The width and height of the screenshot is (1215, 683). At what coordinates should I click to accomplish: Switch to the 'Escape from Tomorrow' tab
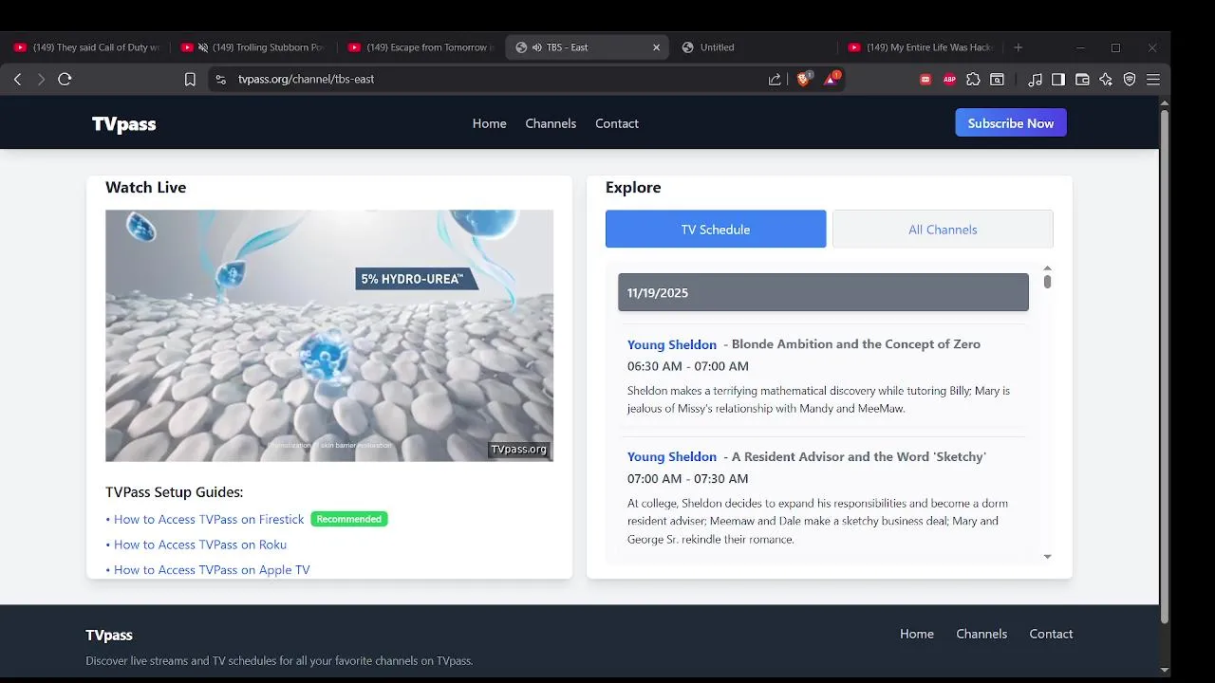coord(421,47)
